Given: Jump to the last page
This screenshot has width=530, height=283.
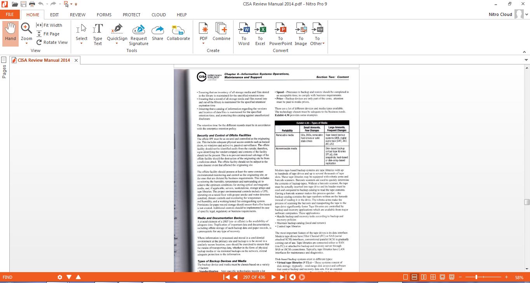Looking at the screenshot, I should [283, 277].
